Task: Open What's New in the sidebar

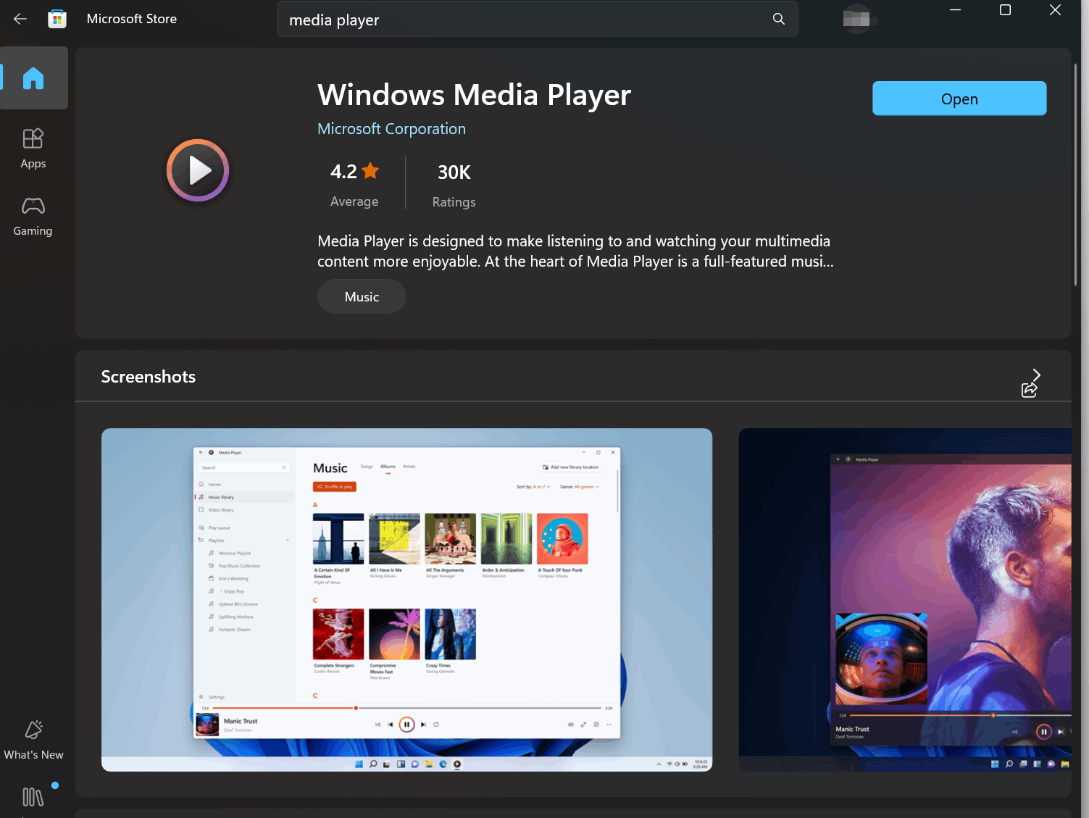Action: point(33,740)
